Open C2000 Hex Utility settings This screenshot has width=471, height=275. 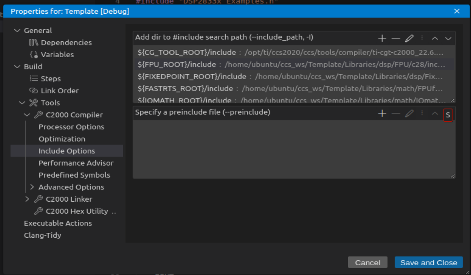[77, 211]
